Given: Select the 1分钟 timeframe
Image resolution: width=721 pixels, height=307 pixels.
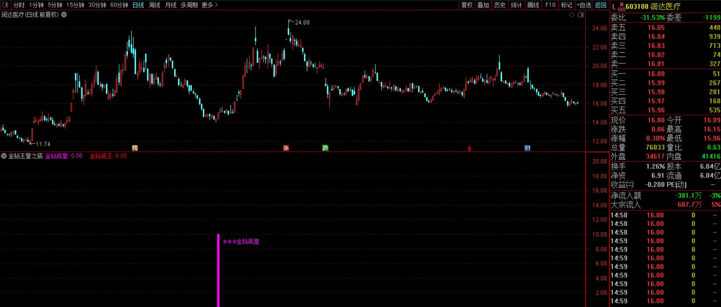Looking at the screenshot, I should click(36, 5).
